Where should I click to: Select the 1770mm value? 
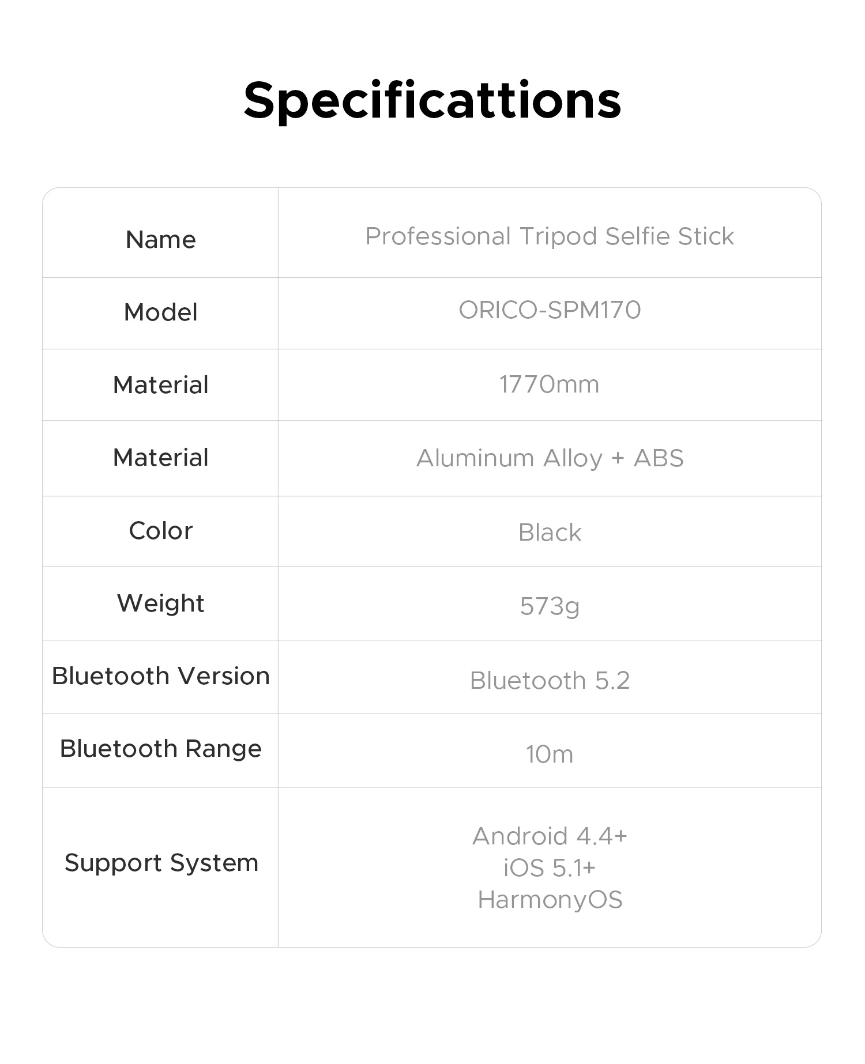pyautogui.click(x=549, y=384)
